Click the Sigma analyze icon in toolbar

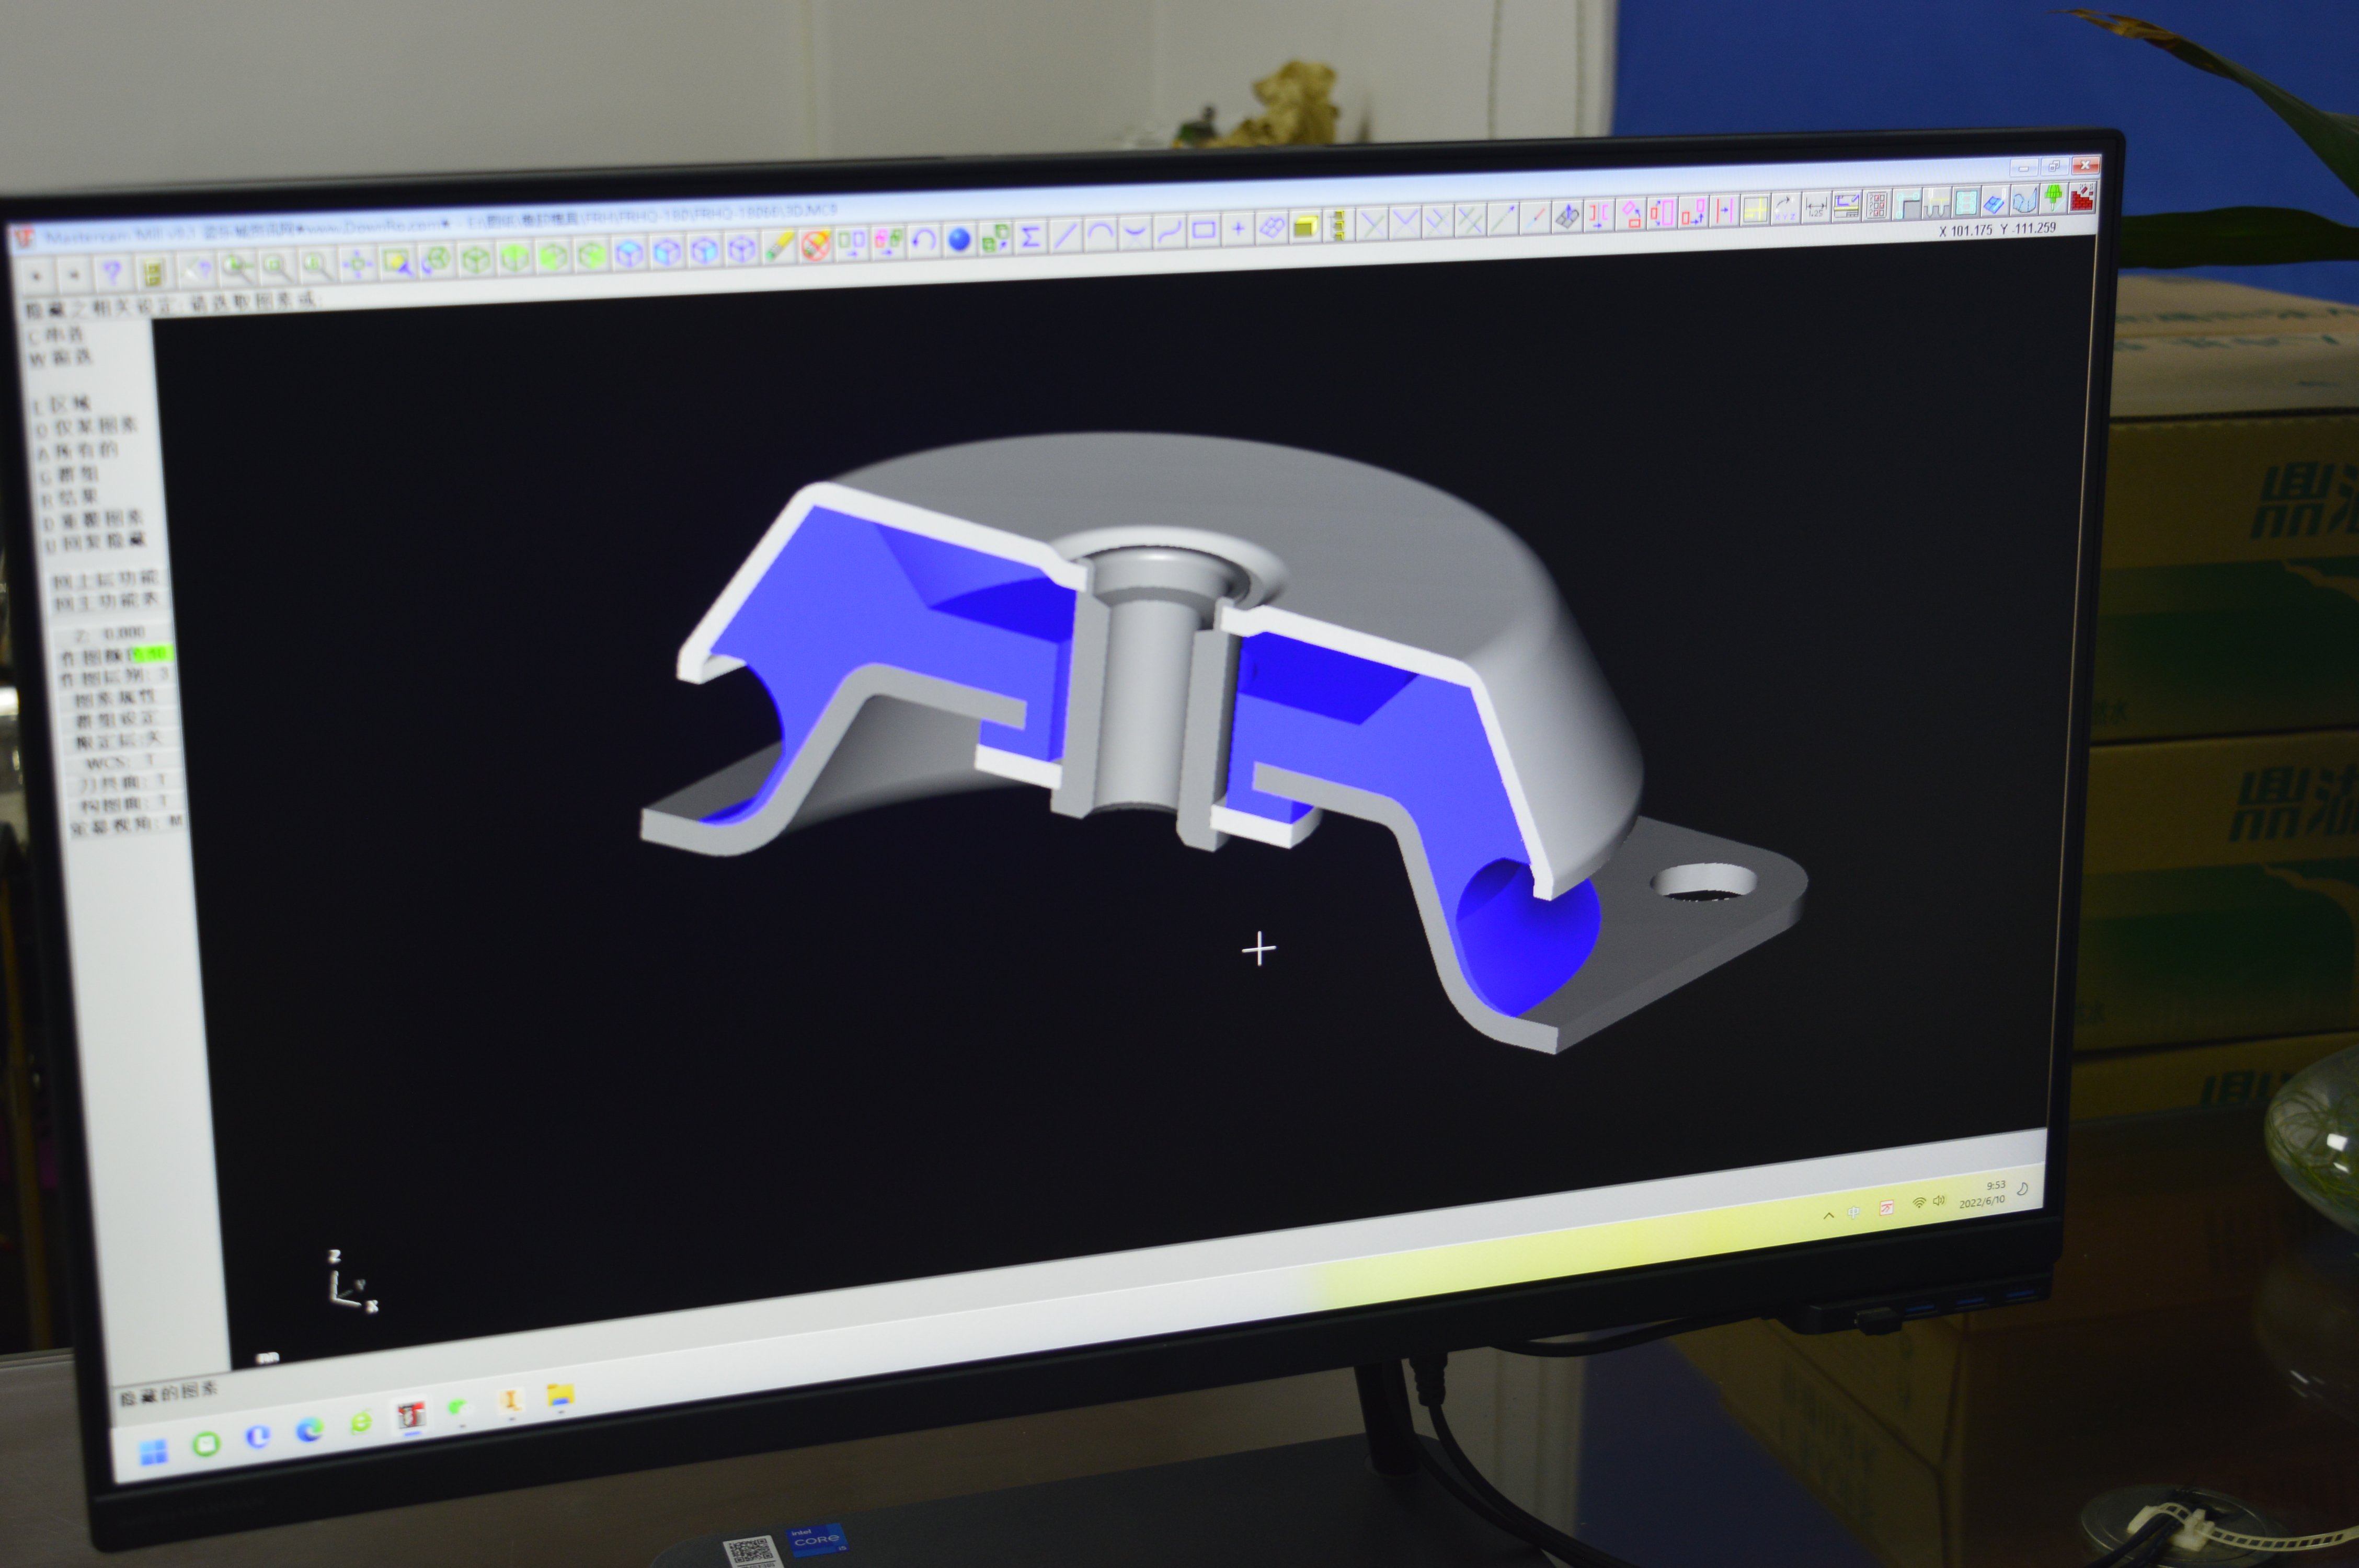click(x=1029, y=237)
